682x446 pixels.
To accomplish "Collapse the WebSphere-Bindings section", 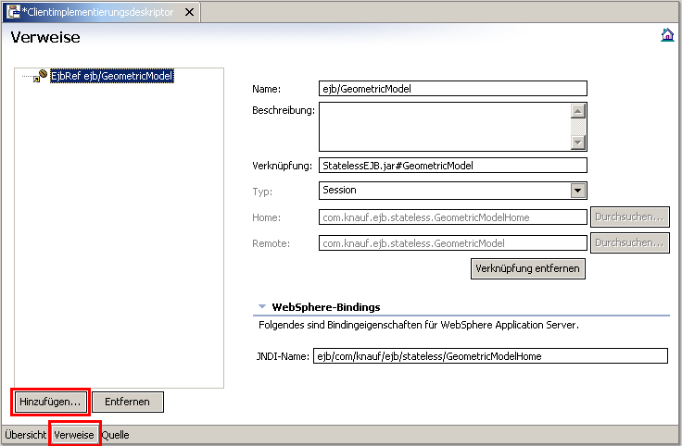I will (x=262, y=306).
